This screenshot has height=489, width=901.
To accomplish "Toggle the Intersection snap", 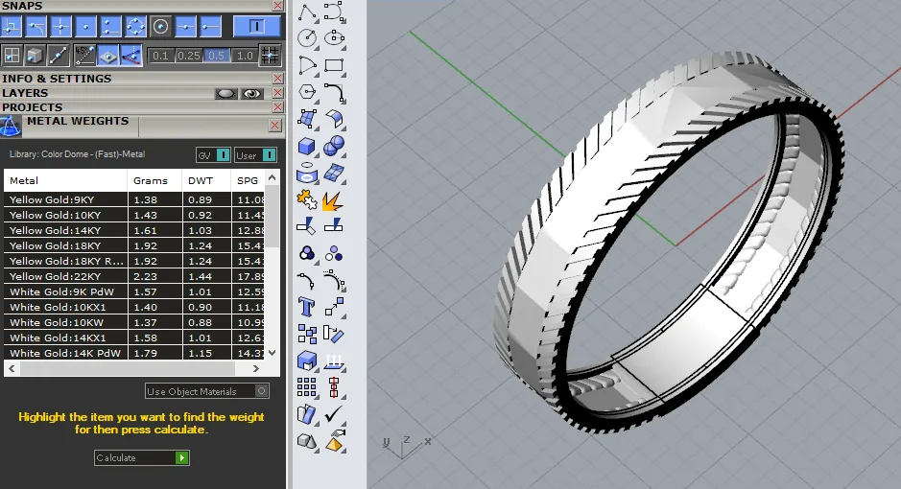I will 60,27.
